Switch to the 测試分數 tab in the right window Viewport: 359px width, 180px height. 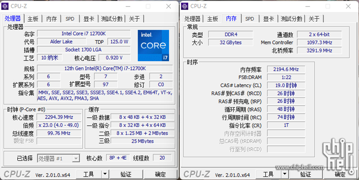point(292,19)
